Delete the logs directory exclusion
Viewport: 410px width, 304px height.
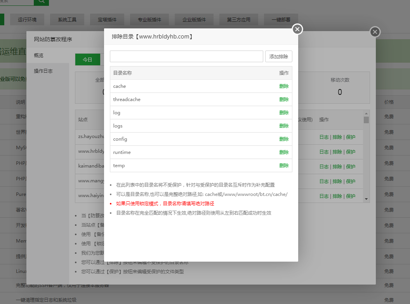pos(284,126)
